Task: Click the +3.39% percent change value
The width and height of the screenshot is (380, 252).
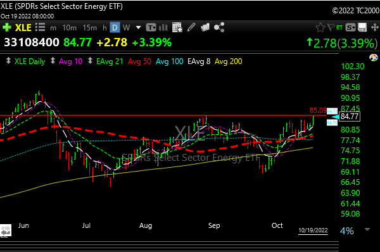Action: pyautogui.click(x=152, y=42)
